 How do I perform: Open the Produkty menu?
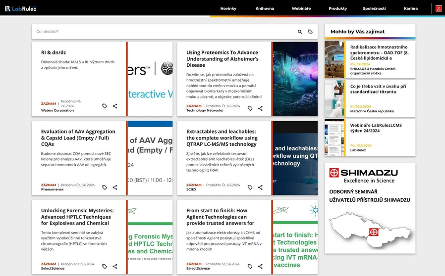pos(338,8)
